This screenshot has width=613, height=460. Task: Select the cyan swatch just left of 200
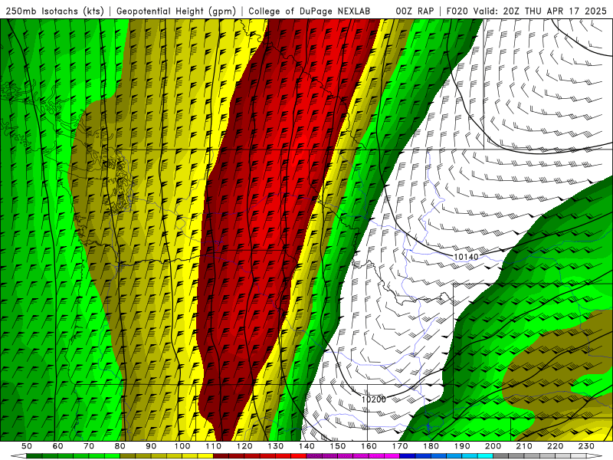click(485, 456)
